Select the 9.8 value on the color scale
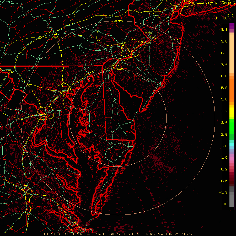Viewport: 236px width, 236px height. [x=224, y=29]
